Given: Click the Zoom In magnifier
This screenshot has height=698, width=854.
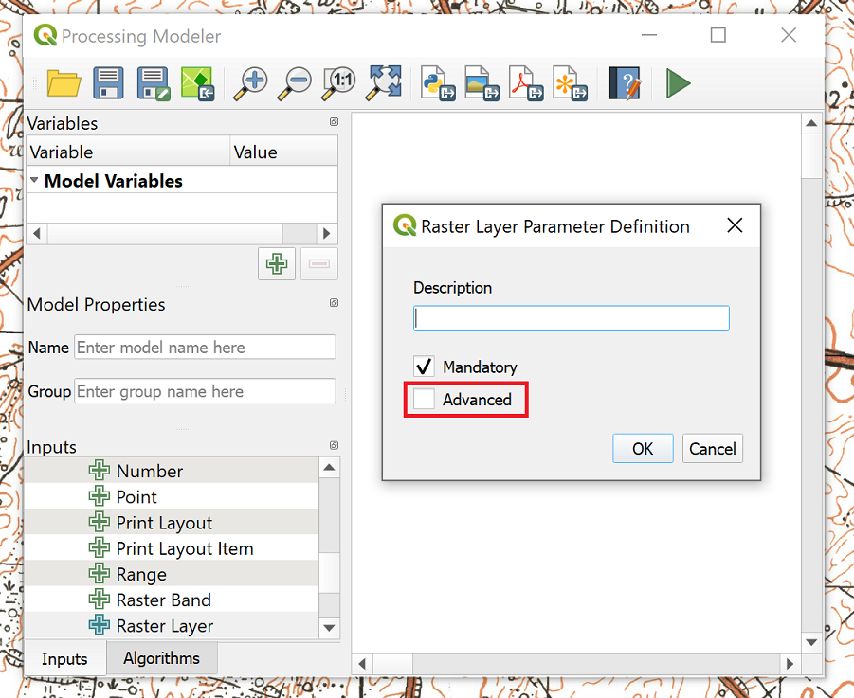Looking at the screenshot, I should [251, 83].
